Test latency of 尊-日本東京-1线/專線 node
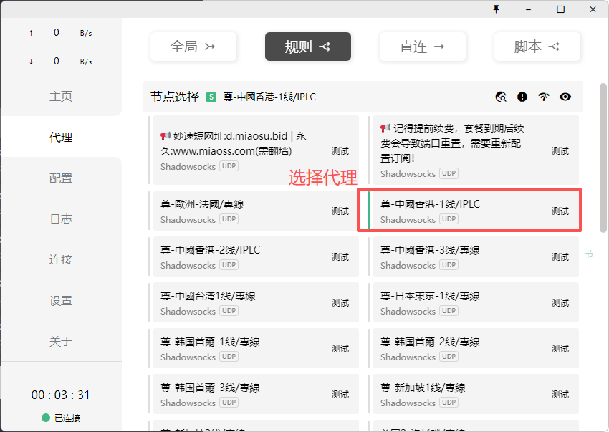This screenshot has width=609, height=432. click(x=560, y=303)
